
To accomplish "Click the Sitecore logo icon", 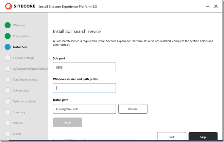I will (x=9, y=6).
